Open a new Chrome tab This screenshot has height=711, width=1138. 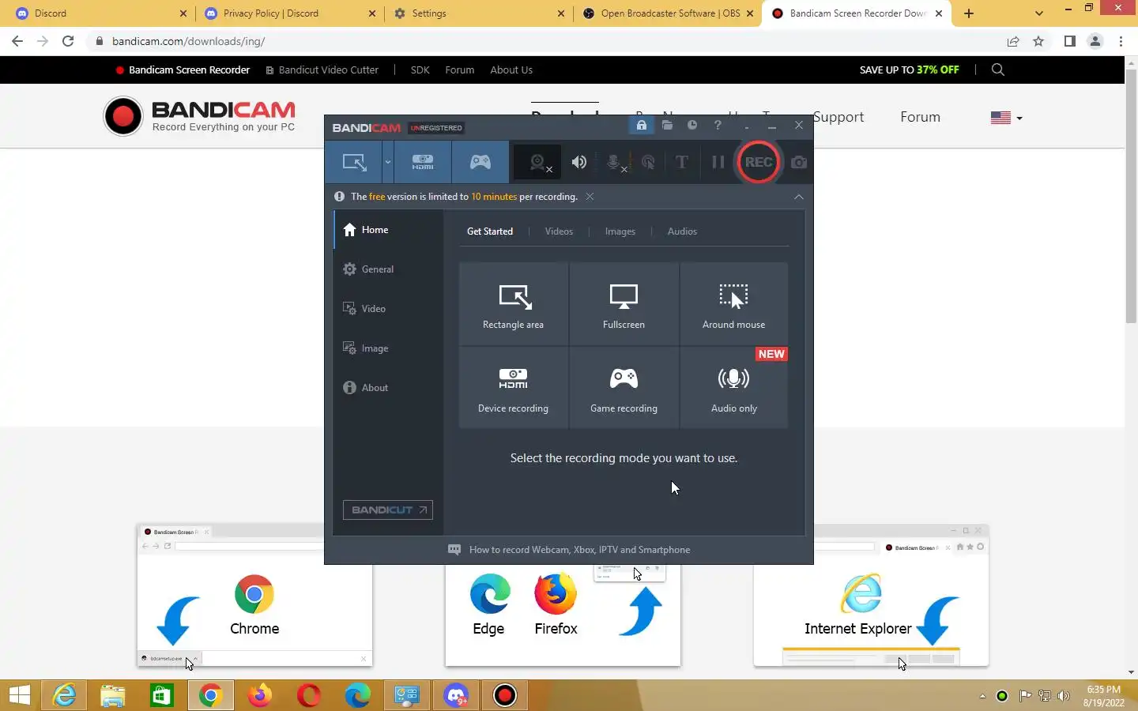coord(969,13)
